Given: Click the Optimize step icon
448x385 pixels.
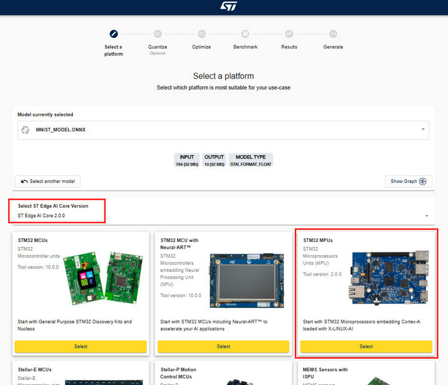Looking at the screenshot, I should (x=202, y=34).
